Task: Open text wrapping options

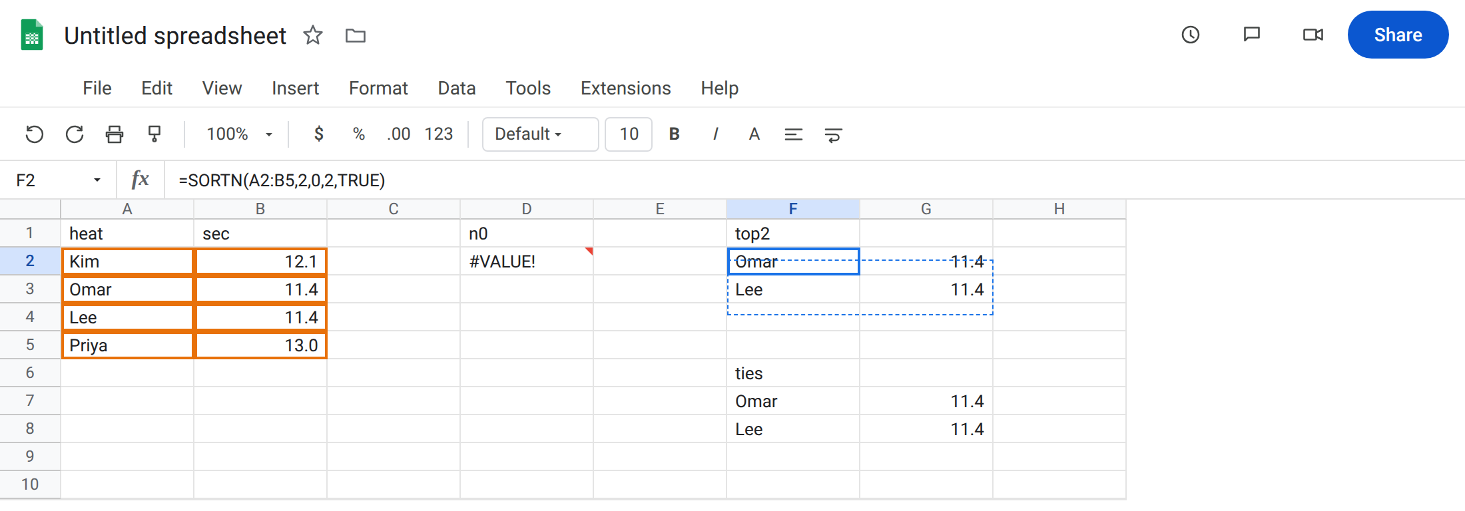Action: pos(834,134)
